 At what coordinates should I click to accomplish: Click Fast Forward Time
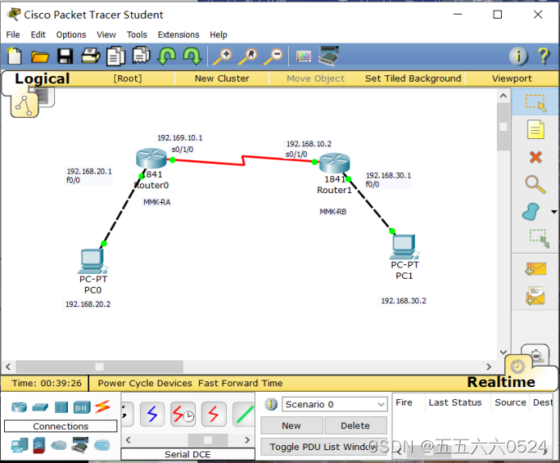(240, 383)
